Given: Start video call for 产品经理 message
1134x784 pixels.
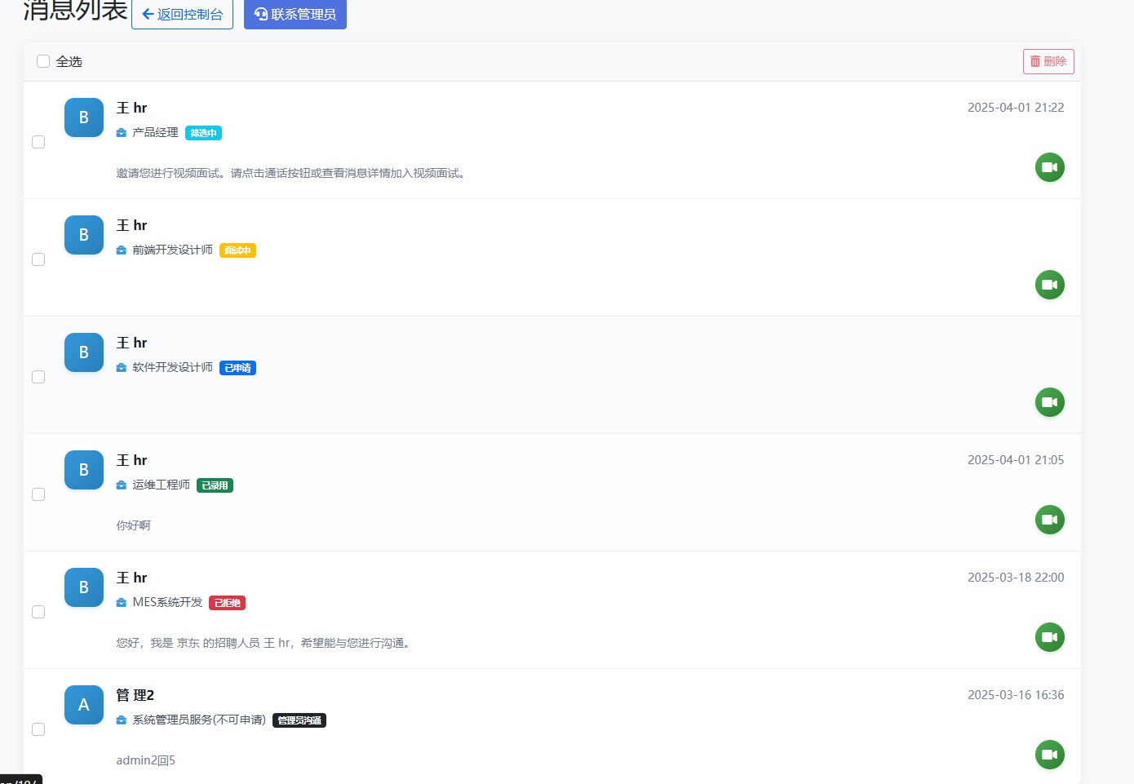Looking at the screenshot, I should (1049, 167).
